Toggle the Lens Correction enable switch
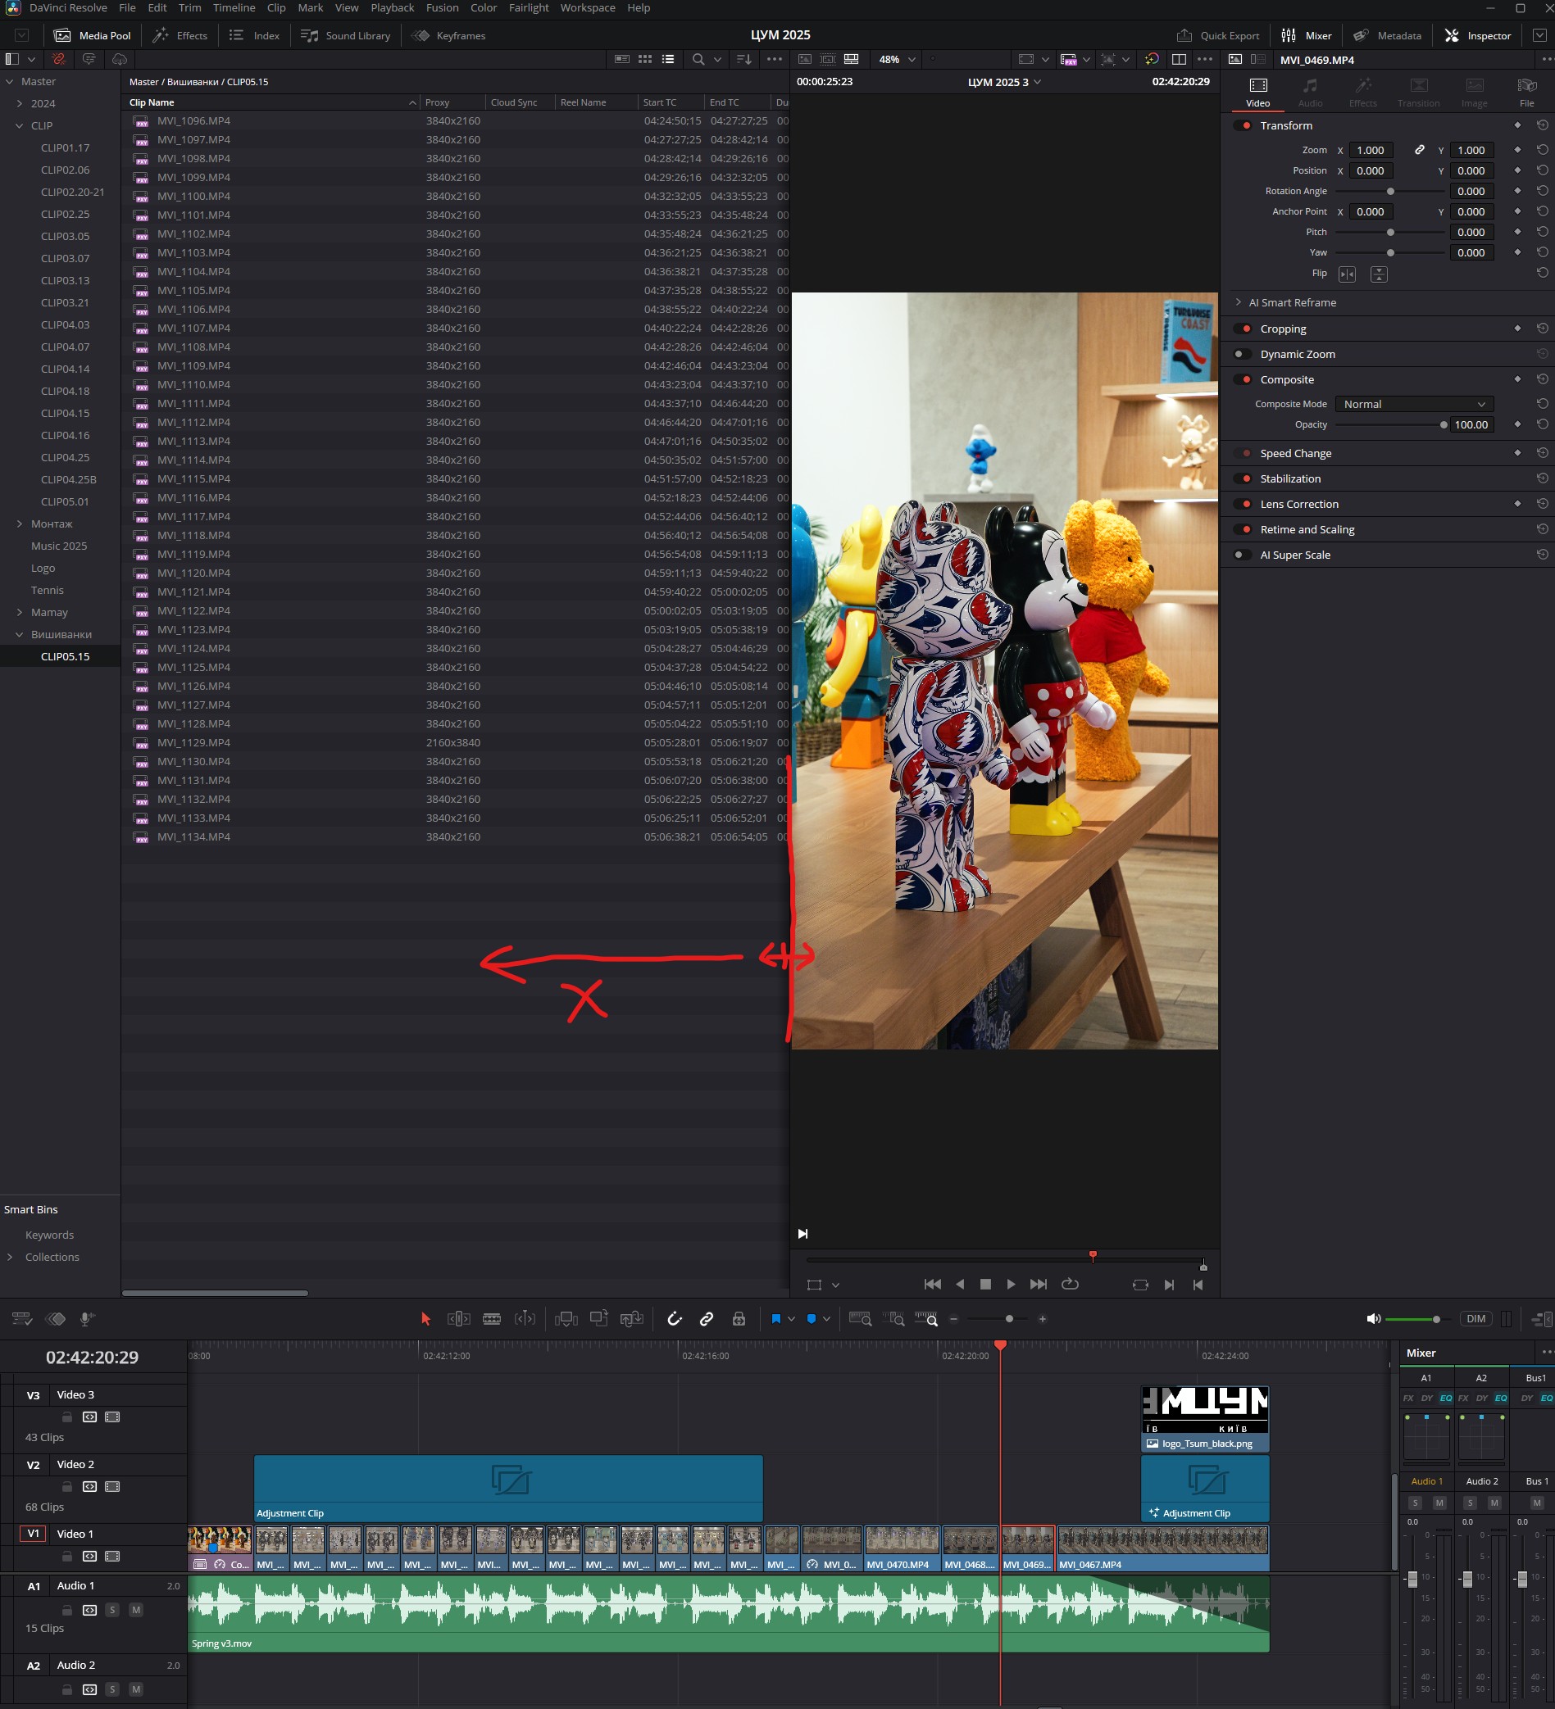 pos(1243,505)
